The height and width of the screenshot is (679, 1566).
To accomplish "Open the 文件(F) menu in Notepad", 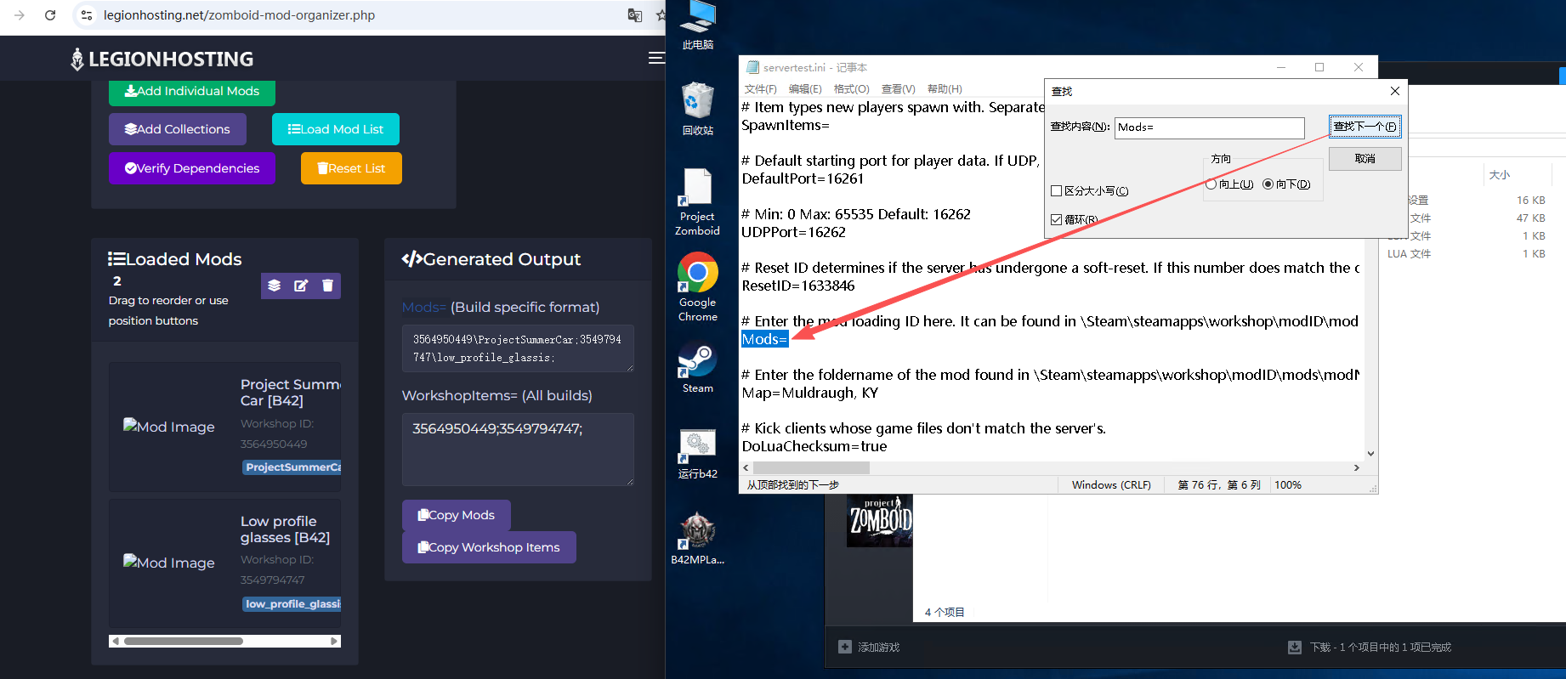I will pos(760,89).
